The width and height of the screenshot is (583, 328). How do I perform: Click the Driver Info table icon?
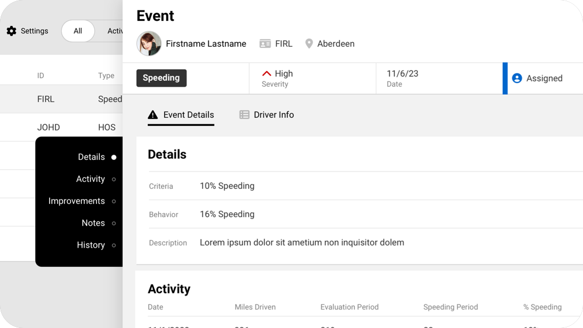click(245, 115)
